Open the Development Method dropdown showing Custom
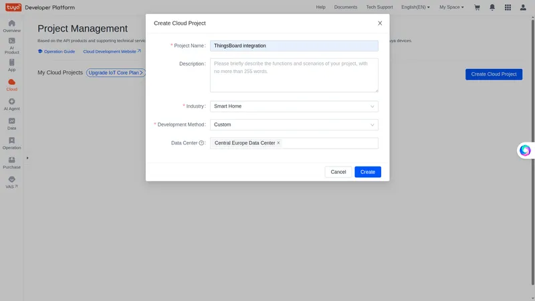The image size is (535, 301). (294, 124)
